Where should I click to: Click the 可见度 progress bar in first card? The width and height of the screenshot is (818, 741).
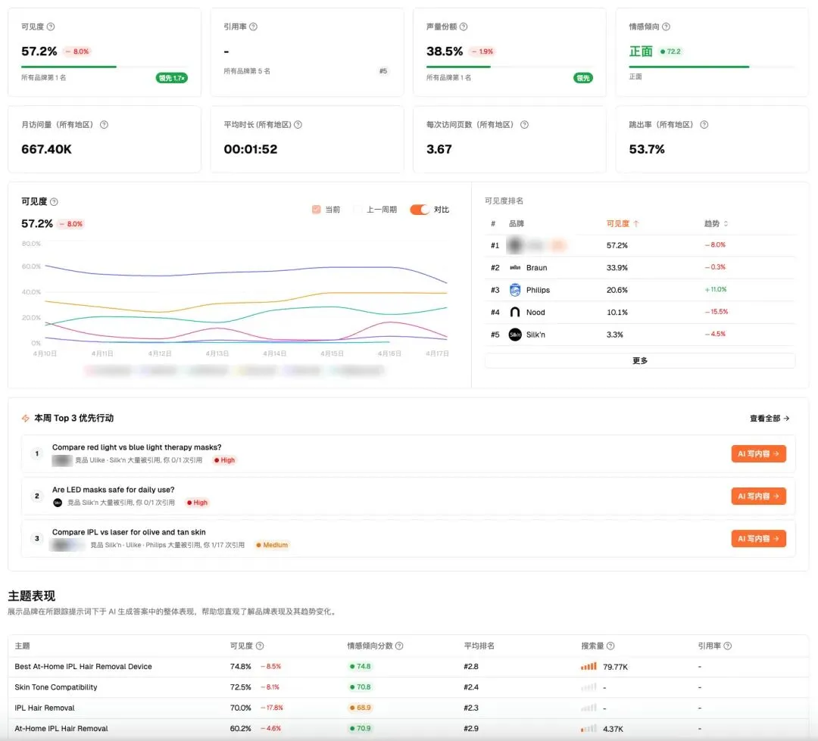click(105, 67)
